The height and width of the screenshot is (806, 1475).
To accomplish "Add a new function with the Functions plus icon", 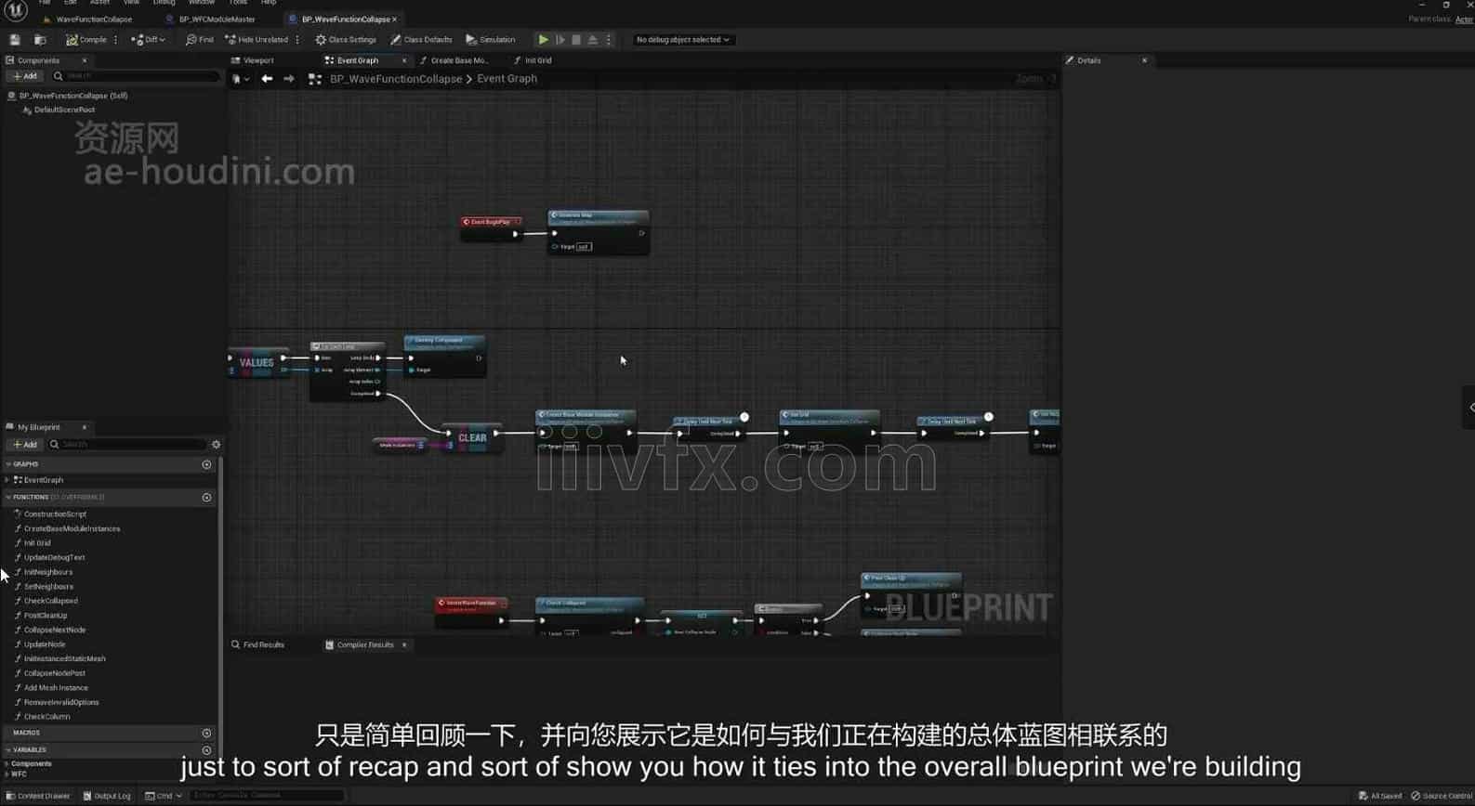I will 206,498.
